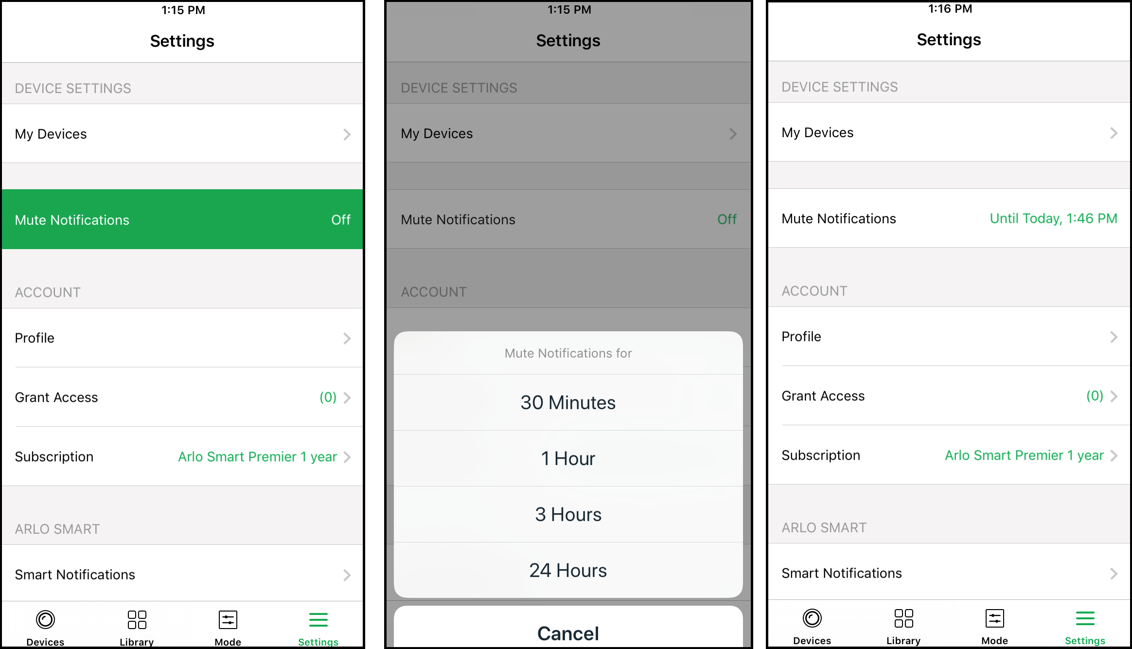Select 30 Minutes mute duration

click(x=566, y=401)
